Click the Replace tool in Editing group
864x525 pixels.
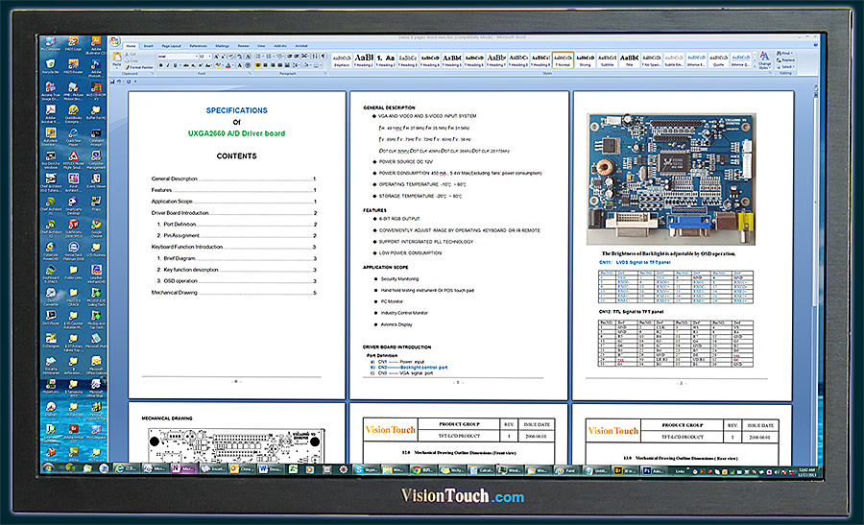(x=786, y=60)
